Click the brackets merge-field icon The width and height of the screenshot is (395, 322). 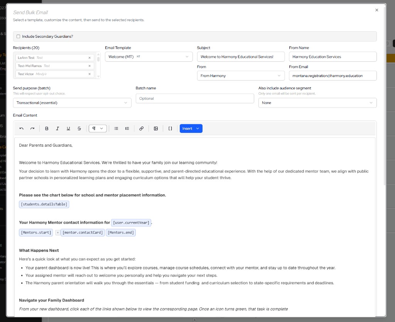[170, 129]
